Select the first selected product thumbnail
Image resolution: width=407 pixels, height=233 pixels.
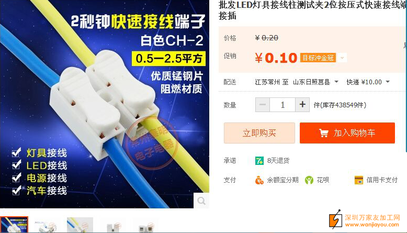pos(14,225)
